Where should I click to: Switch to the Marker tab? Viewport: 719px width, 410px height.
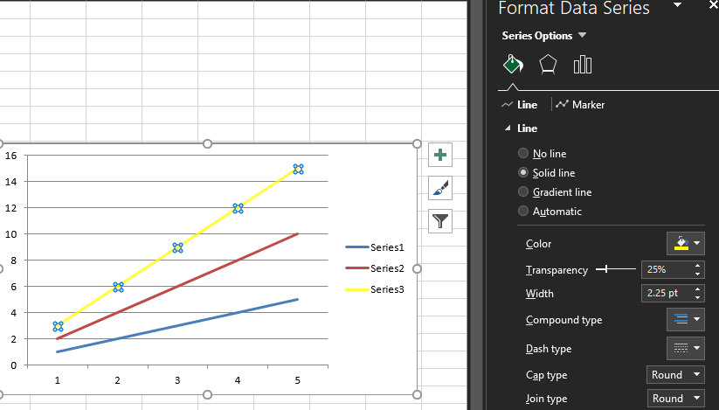point(580,105)
